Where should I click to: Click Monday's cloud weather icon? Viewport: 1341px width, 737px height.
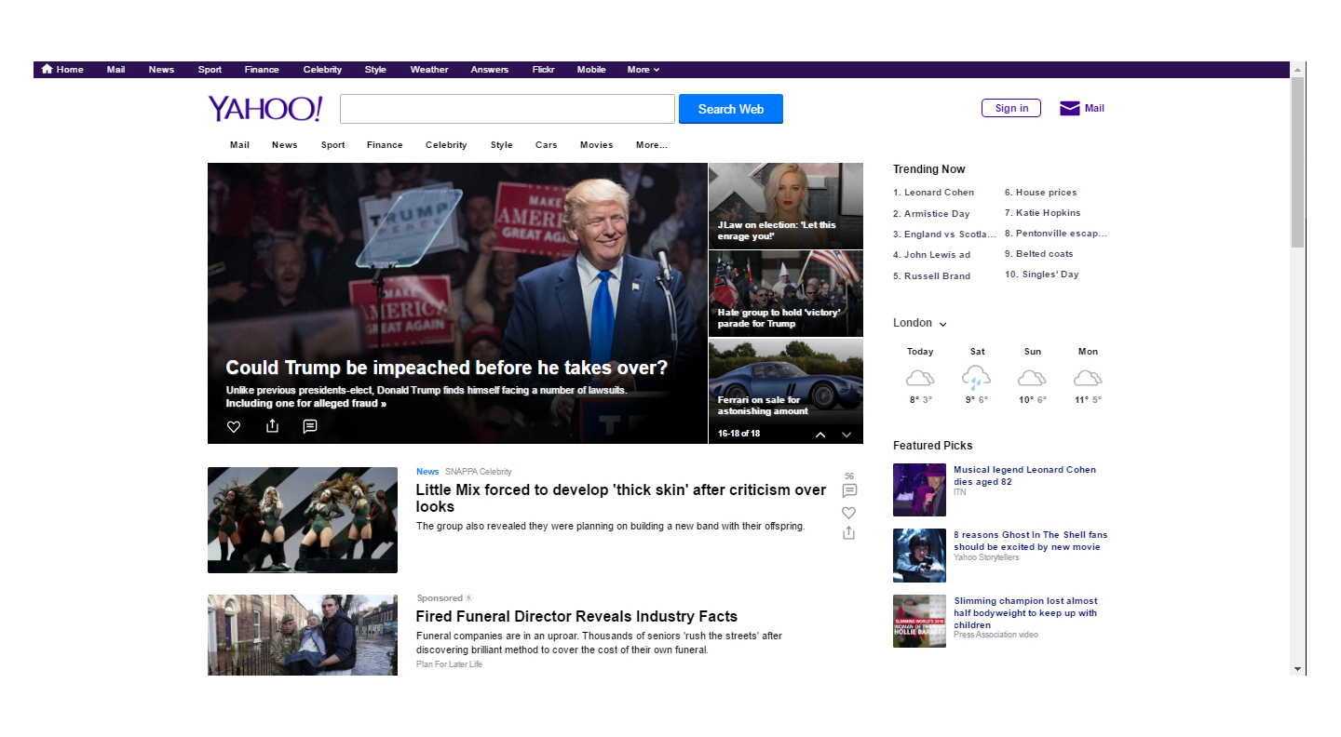tap(1088, 378)
